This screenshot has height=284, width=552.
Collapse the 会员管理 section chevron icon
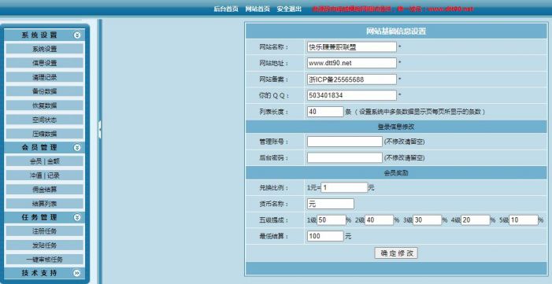click(x=77, y=147)
